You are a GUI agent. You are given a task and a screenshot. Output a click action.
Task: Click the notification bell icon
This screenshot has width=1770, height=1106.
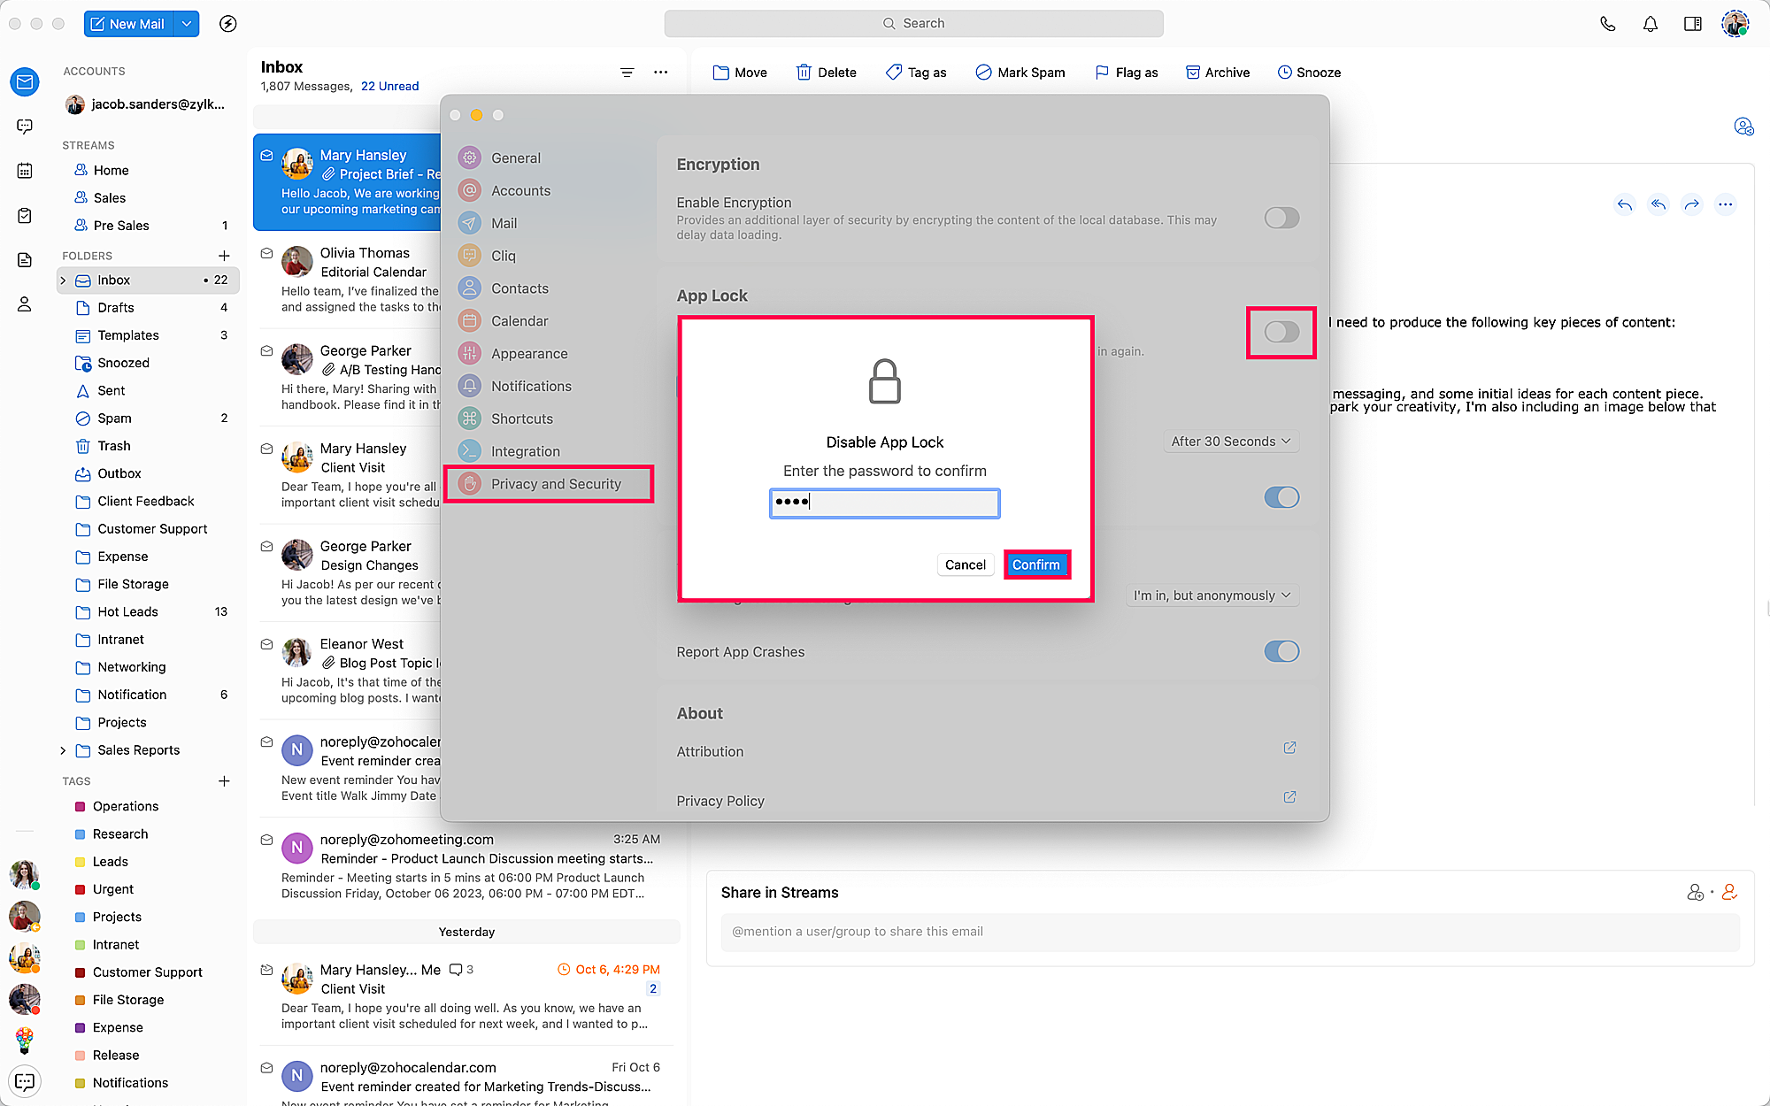point(1650,24)
